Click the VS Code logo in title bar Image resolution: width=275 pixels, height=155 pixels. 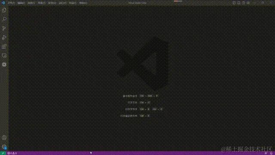pyautogui.click(x=3, y=3)
